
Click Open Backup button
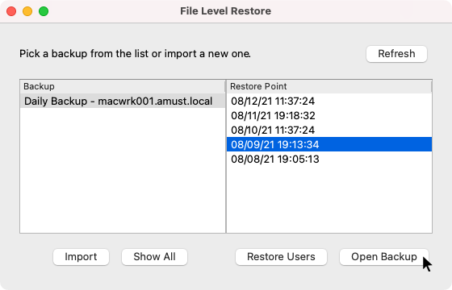pyautogui.click(x=384, y=257)
